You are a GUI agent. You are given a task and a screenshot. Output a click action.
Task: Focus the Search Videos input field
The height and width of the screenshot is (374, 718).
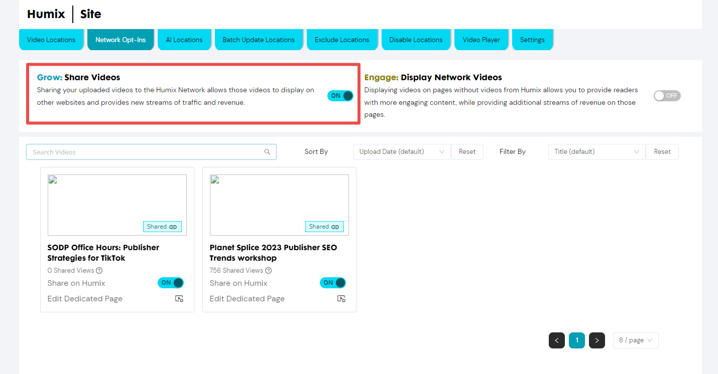pos(151,152)
